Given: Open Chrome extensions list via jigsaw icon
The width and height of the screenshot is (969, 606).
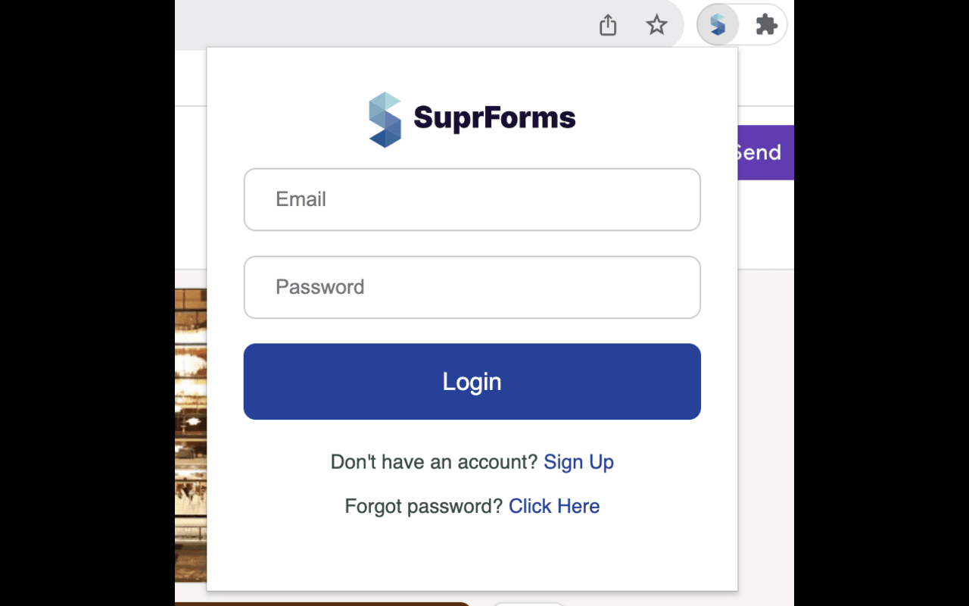Looking at the screenshot, I should (767, 24).
